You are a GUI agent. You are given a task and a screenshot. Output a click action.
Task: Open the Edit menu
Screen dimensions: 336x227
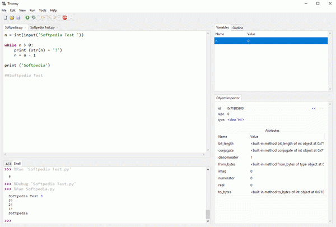coord(13,10)
